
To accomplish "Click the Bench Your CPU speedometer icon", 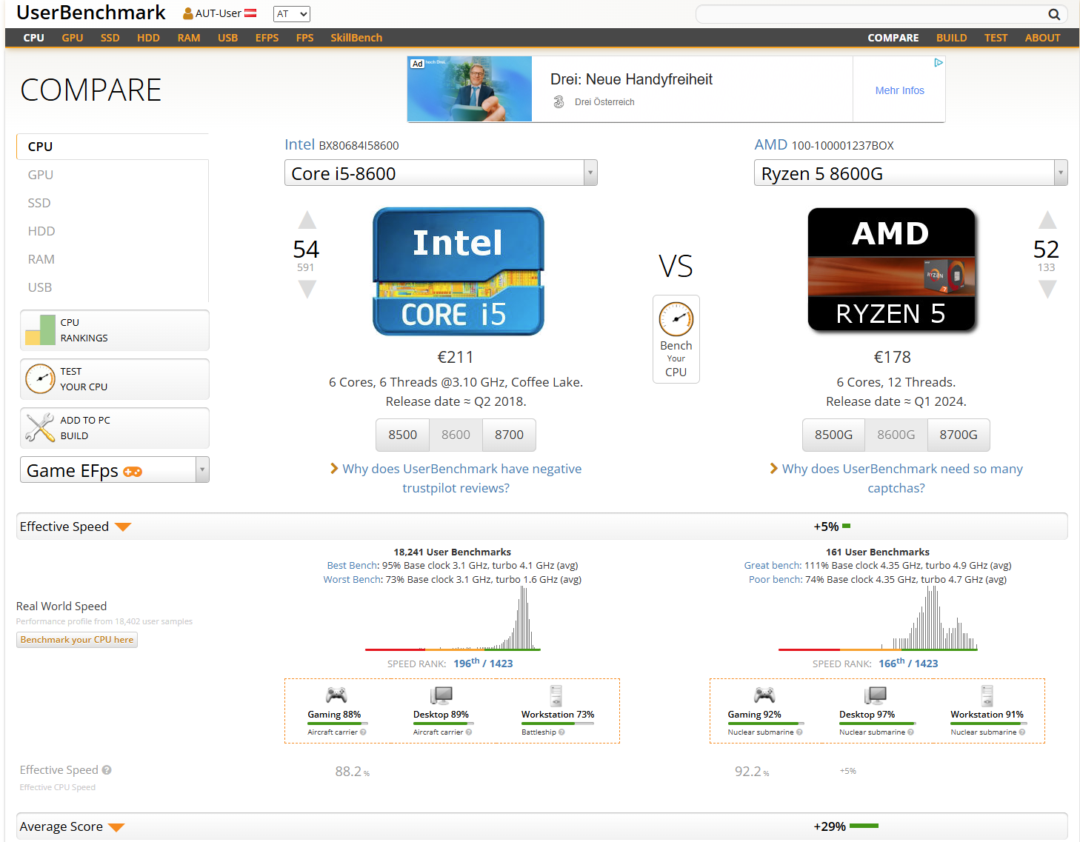I will [676, 319].
